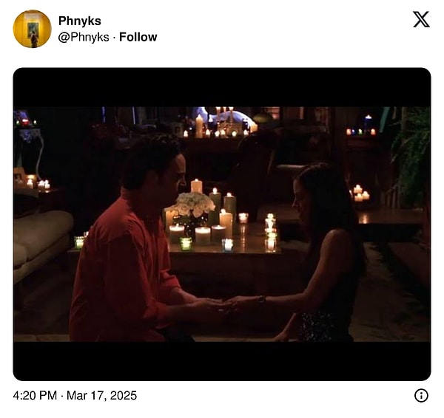This screenshot has height=418, width=444.
Task: Visit the @Phnyks handle link
Action: tap(84, 38)
